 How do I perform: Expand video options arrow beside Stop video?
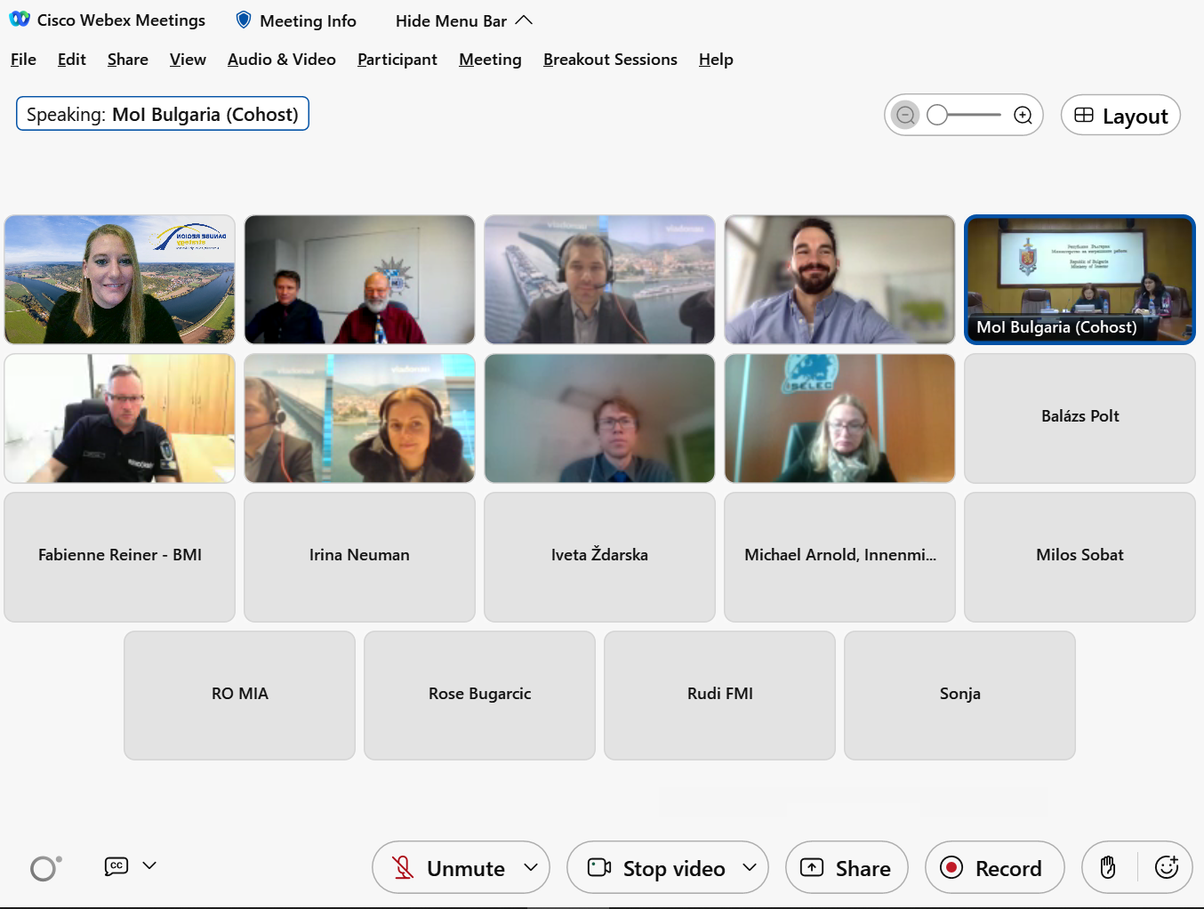750,867
